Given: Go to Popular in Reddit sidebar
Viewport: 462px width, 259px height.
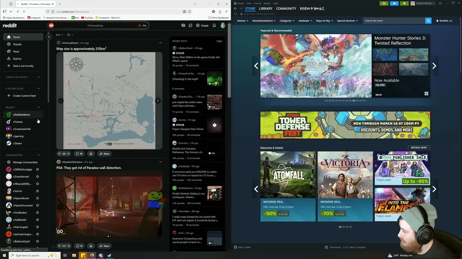Looking at the screenshot, I should click(x=17, y=44).
